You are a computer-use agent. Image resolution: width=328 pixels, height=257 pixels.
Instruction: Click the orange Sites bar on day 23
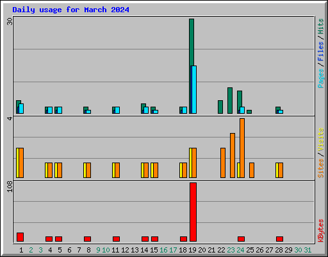[x=233, y=155]
